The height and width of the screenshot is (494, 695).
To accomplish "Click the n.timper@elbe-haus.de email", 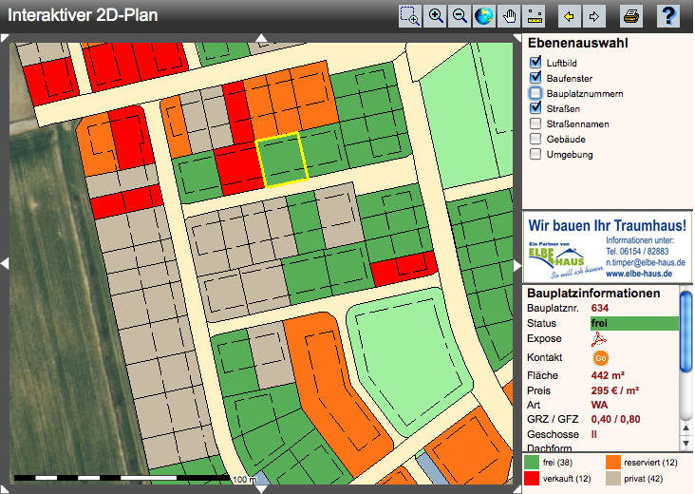I will pos(646,262).
